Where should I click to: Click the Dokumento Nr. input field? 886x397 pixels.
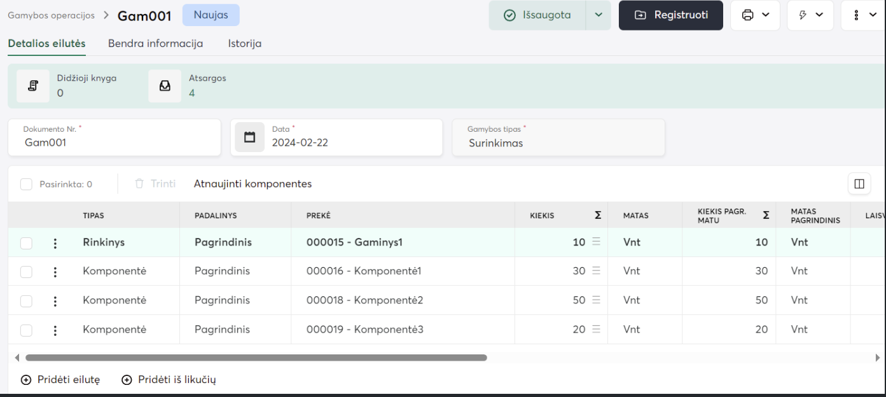click(x=114, y=143)
